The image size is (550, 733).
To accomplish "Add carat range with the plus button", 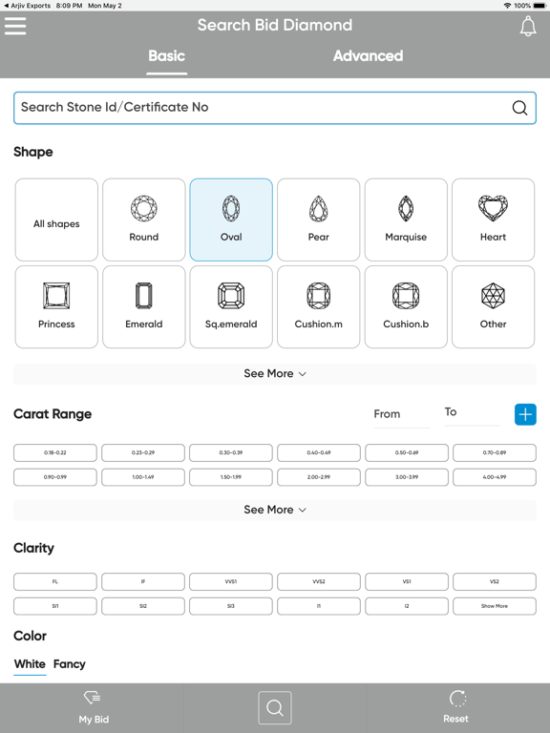I will [525, 414].
